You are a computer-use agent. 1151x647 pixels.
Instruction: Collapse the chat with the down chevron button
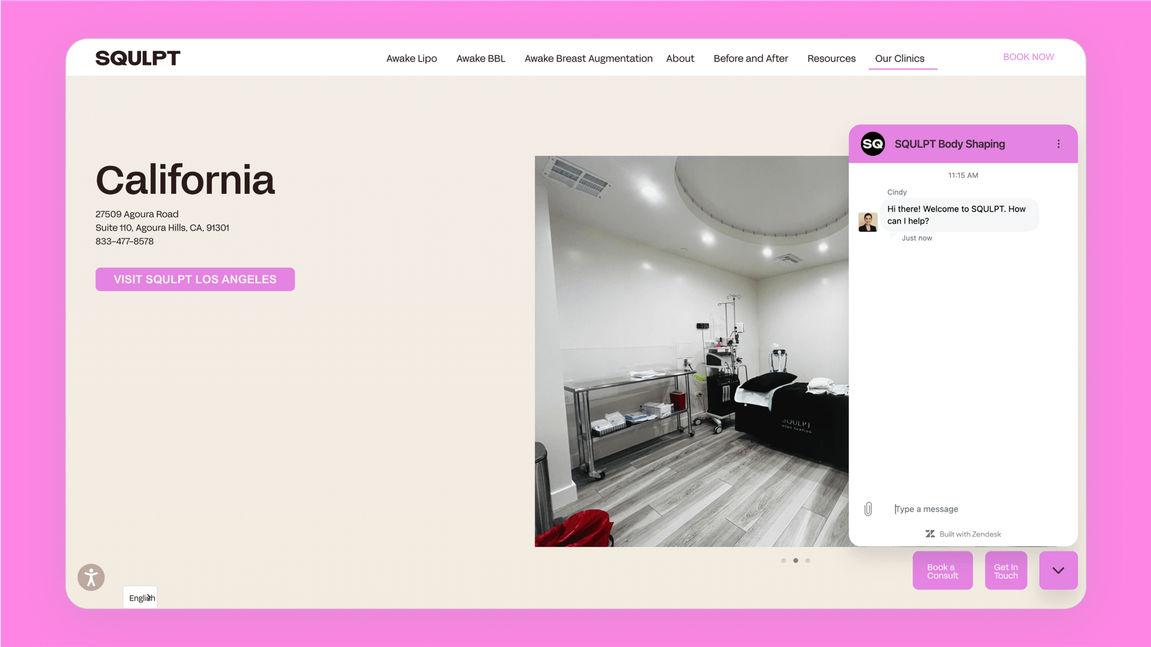click(1059, 570)
